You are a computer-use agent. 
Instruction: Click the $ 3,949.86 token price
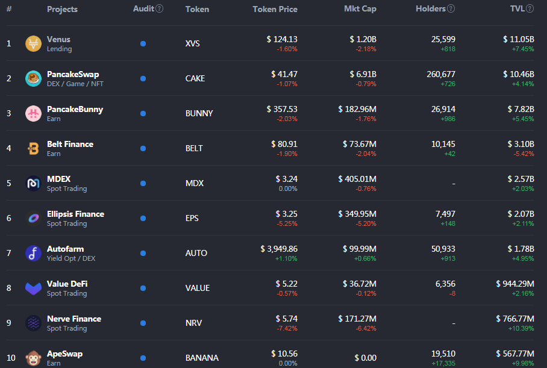279,249
